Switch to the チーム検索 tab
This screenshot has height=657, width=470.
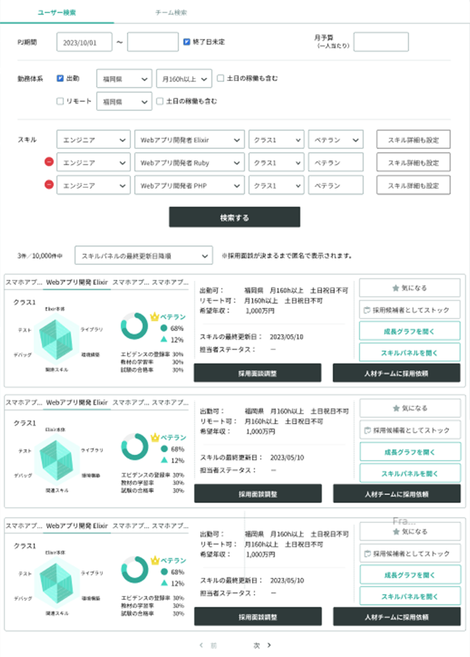point(171,12)
